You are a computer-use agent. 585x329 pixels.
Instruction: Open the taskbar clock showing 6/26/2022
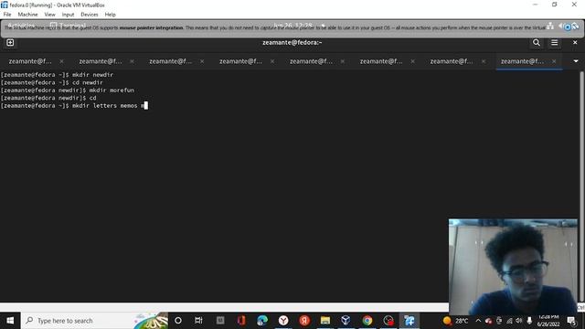548,321
